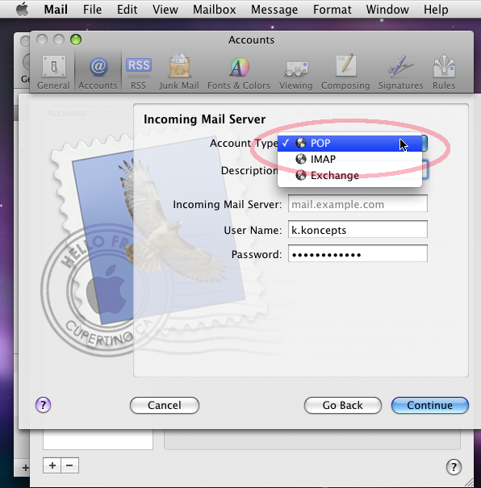Open RSS preferences
Viewport: 481px width, 488px height.
pyautogui.click(x=138, y=73)
